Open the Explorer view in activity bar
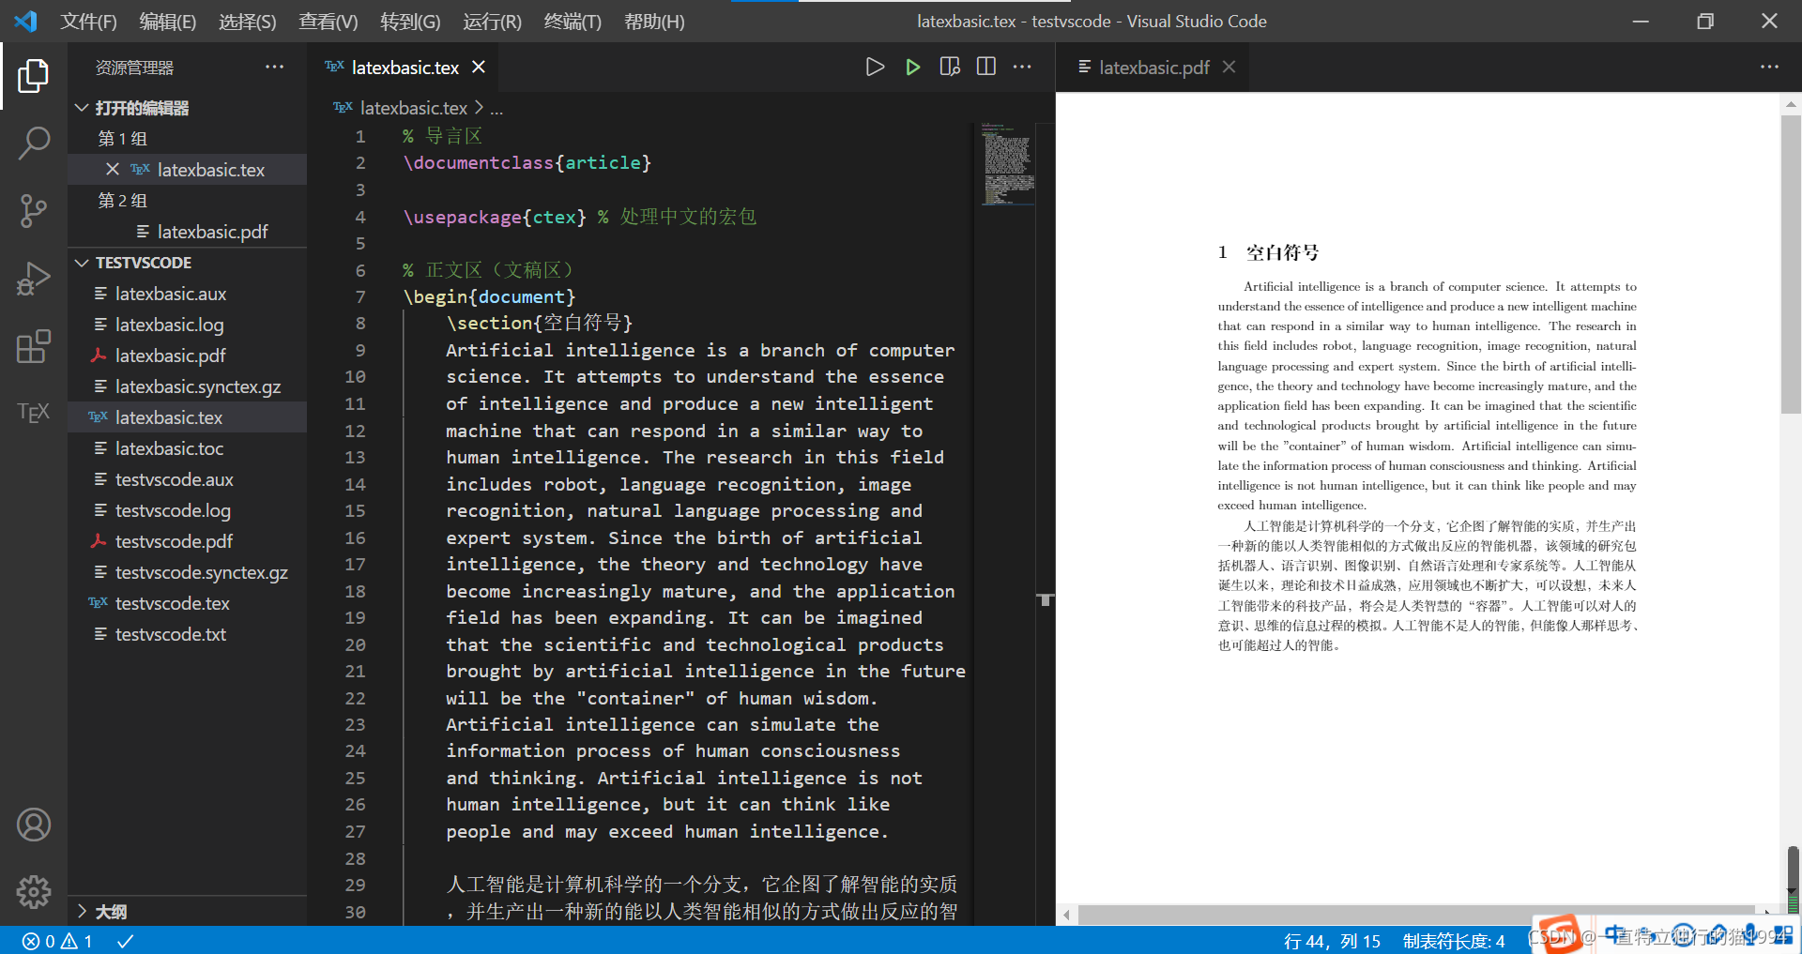 [33, 75]
